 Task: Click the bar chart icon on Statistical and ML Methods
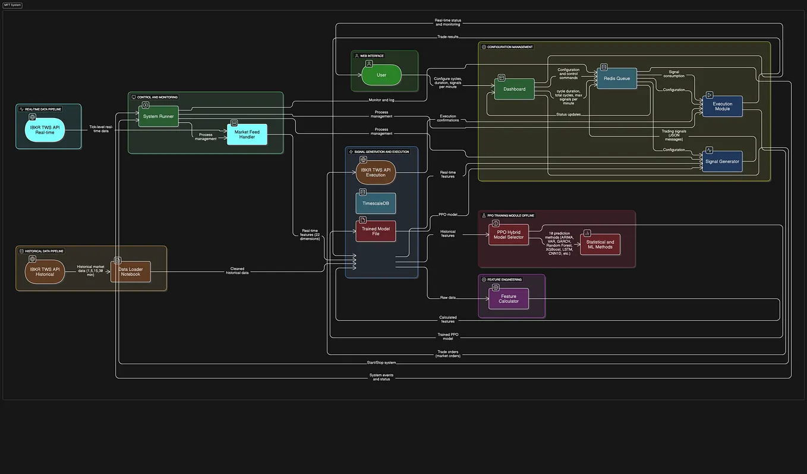click(587, 233)
